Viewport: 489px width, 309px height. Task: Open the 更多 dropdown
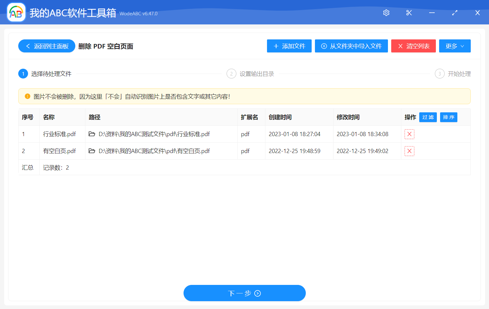coord(455,46)
